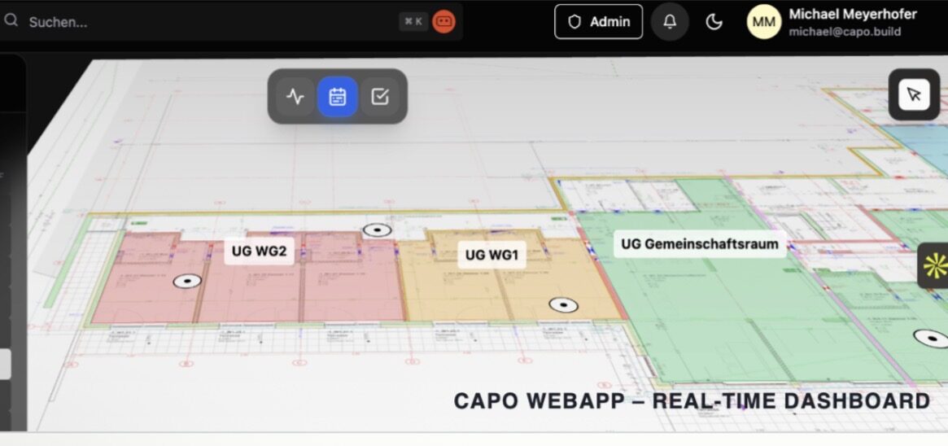Toggle dark mode moon icon
Viewport: 948px width, 446px height.
click(714, 22)
